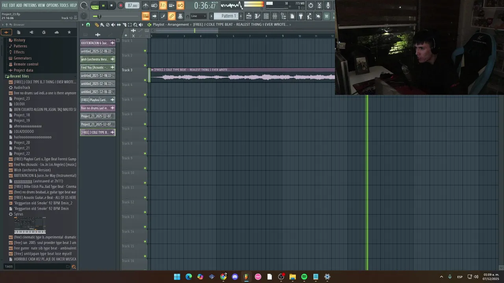Image resolution: width=504 pixels, height=283 pixels.
Task: Click the metronome toggle icon
Action: point(146,6)
